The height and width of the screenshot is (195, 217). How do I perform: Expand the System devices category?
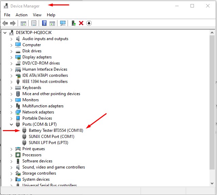click(12, 180)
